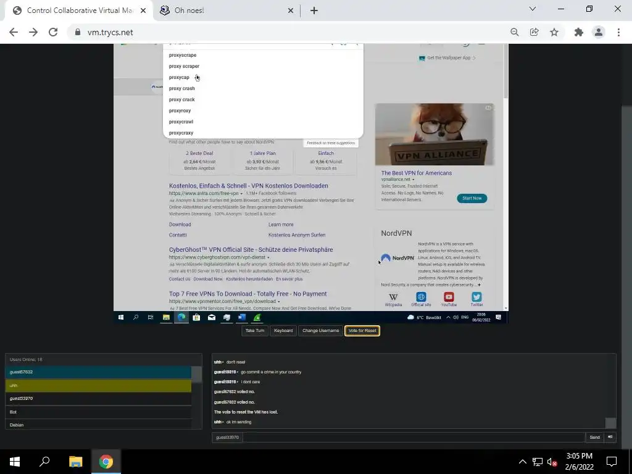Click the 'Start Now' VPN ad button

coord(472,198)
